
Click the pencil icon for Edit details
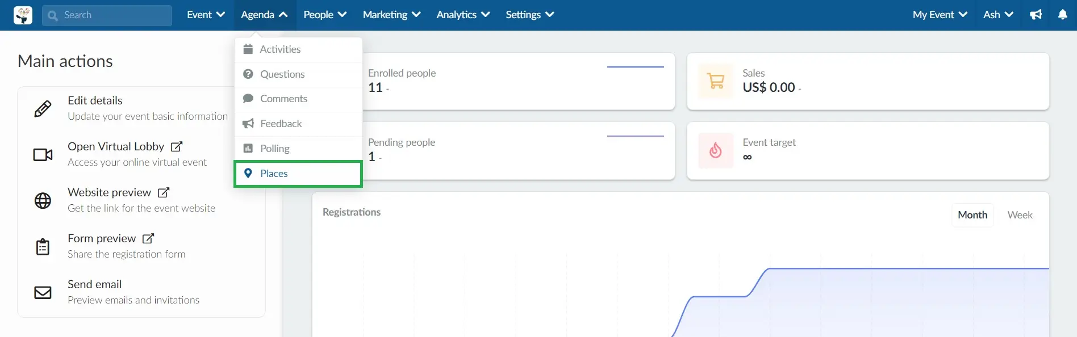43,108
